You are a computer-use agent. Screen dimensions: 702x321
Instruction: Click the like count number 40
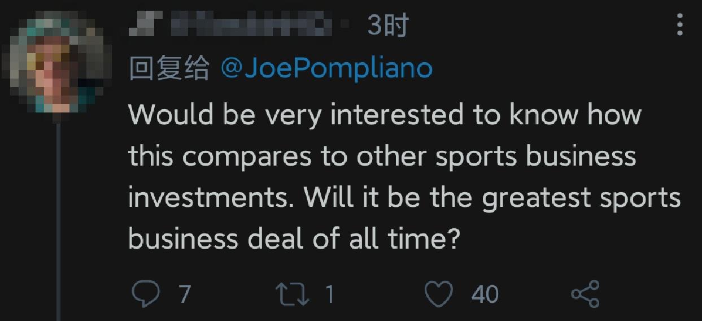tap(485, 294)
